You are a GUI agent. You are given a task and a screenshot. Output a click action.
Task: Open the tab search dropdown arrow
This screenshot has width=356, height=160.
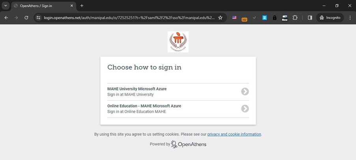(x=6, y=6)
